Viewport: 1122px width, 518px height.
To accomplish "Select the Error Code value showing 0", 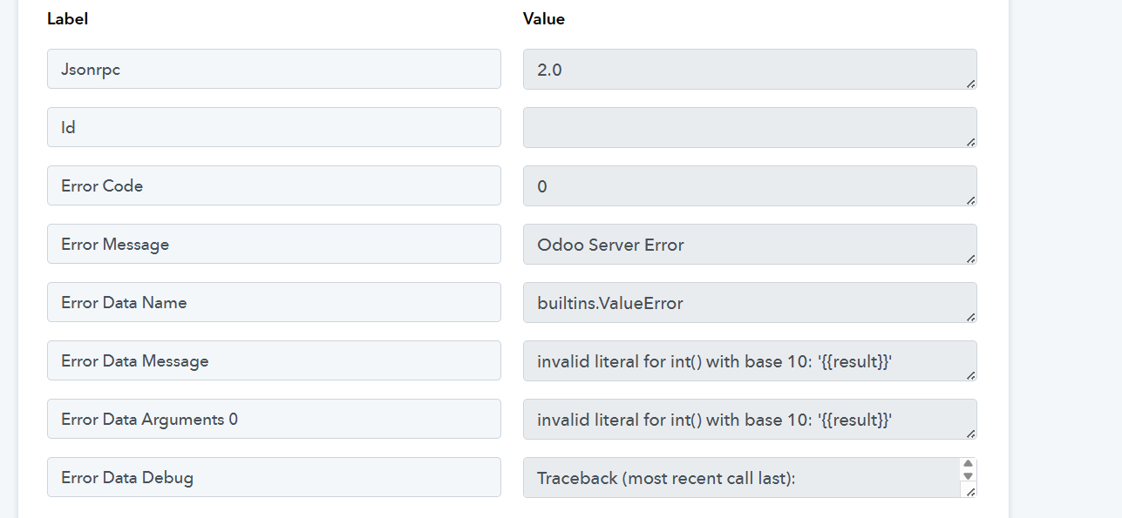I will 750,185.
